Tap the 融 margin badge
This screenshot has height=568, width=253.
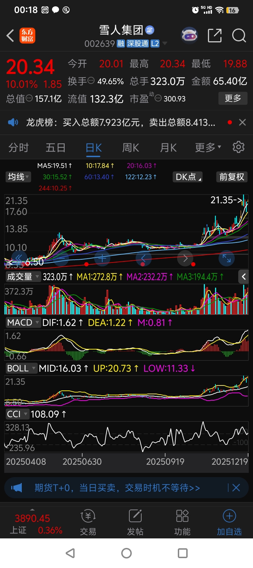point(121,44)
